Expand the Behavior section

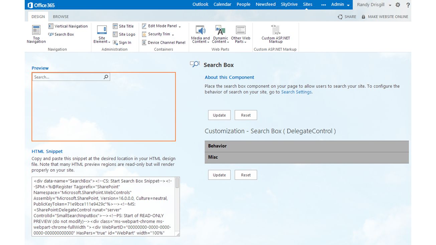click(x=307, y=146)
